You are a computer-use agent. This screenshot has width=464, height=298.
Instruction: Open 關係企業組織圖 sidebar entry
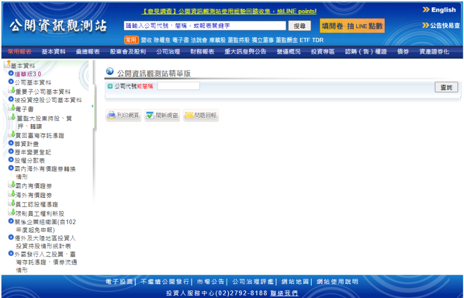pyautogui.click(x=45, y=225)
